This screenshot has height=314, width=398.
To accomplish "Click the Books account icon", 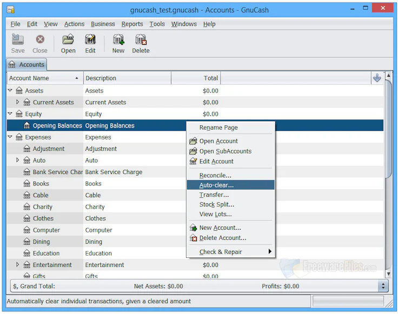I will (27, 183).
